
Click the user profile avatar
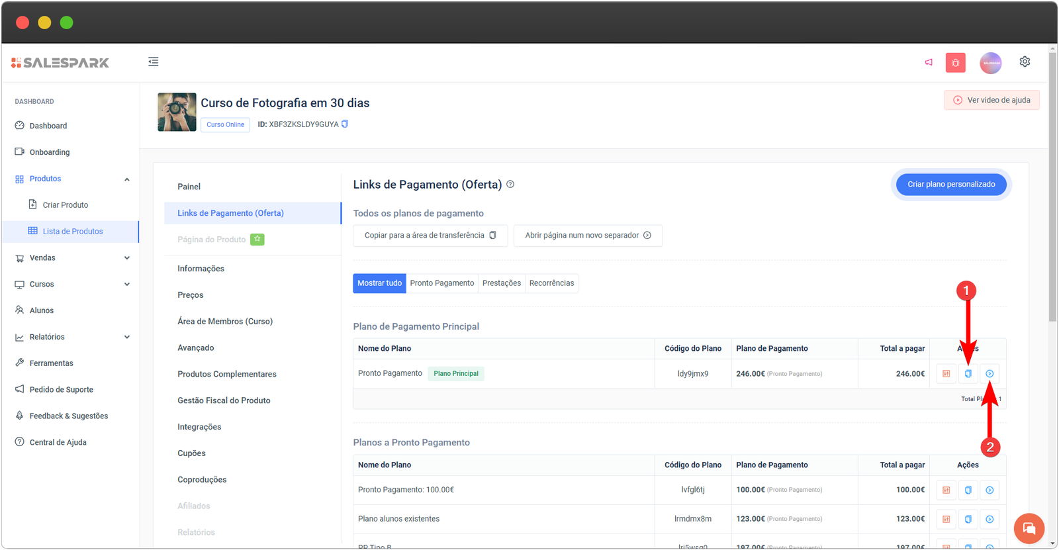(990, 63)
